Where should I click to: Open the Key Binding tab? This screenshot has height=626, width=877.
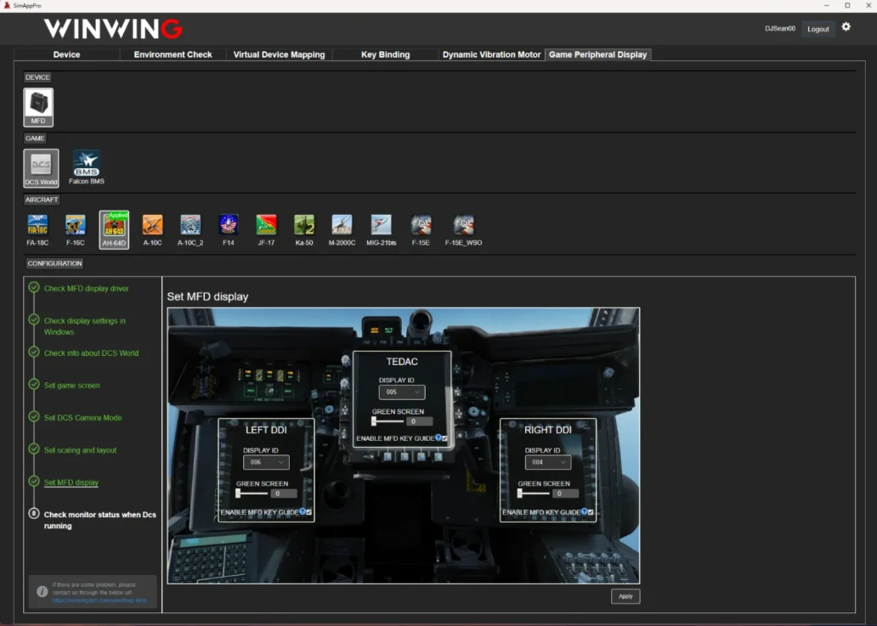click(x=385, y=54)
